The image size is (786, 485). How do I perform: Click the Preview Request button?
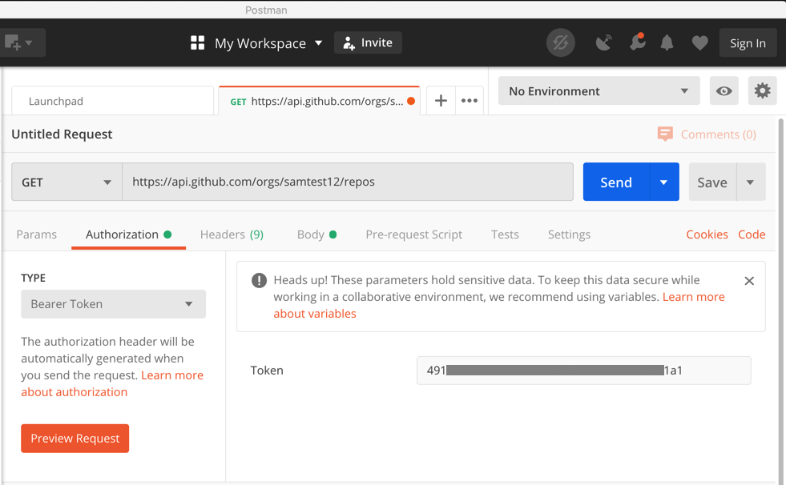click(75, 439)
